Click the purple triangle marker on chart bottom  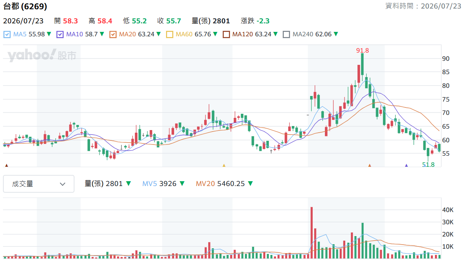point(406,165)
